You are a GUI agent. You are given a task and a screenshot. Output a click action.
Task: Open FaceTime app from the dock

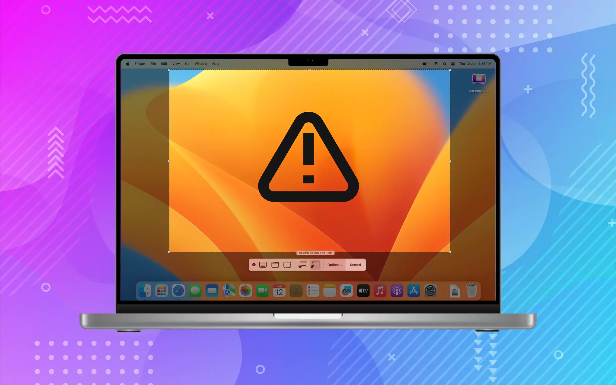(x=262, y=291)
